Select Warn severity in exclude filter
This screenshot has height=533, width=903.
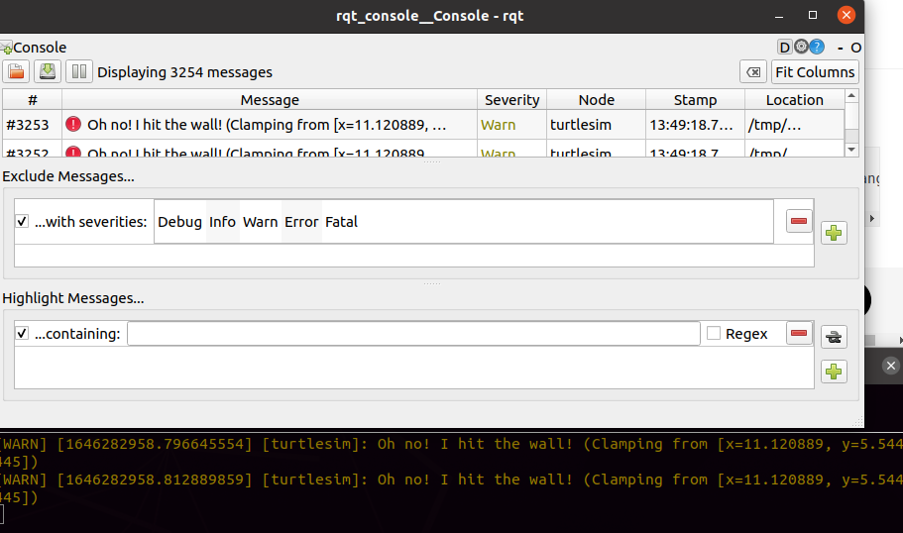click(x=261, y=222)
